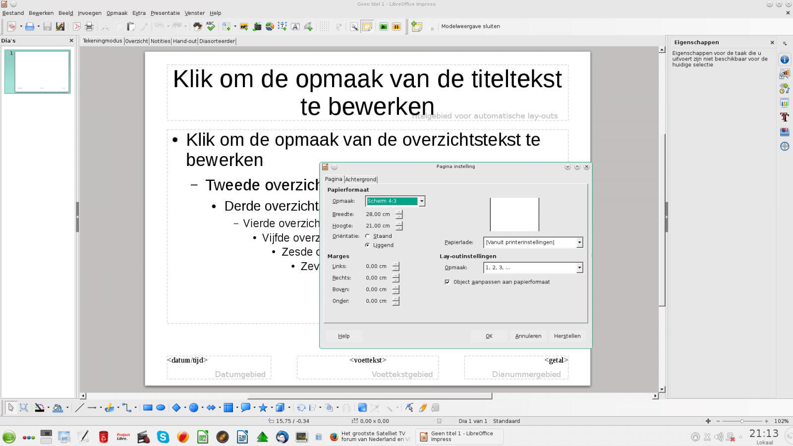Select the Liggend orientation radio button
The width and height of the screenshot is (793, 446).
point(367,245)
